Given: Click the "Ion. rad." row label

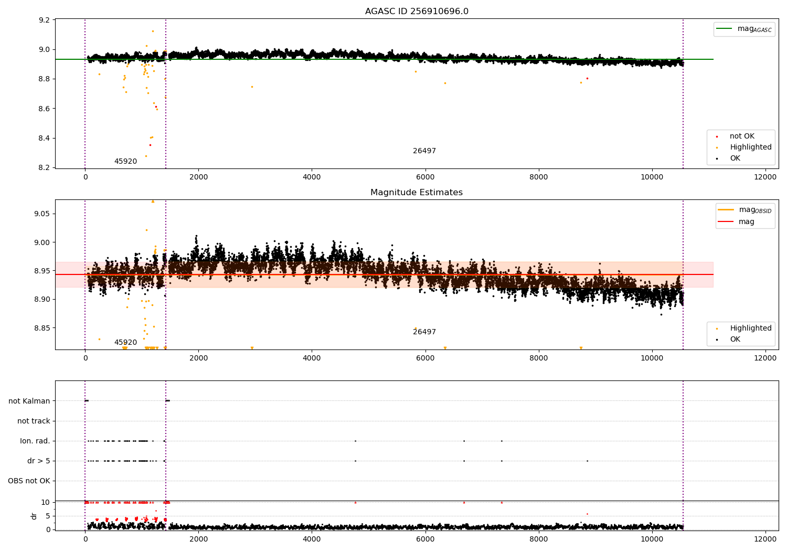Looking at the screenshot, I should (35, 441).
